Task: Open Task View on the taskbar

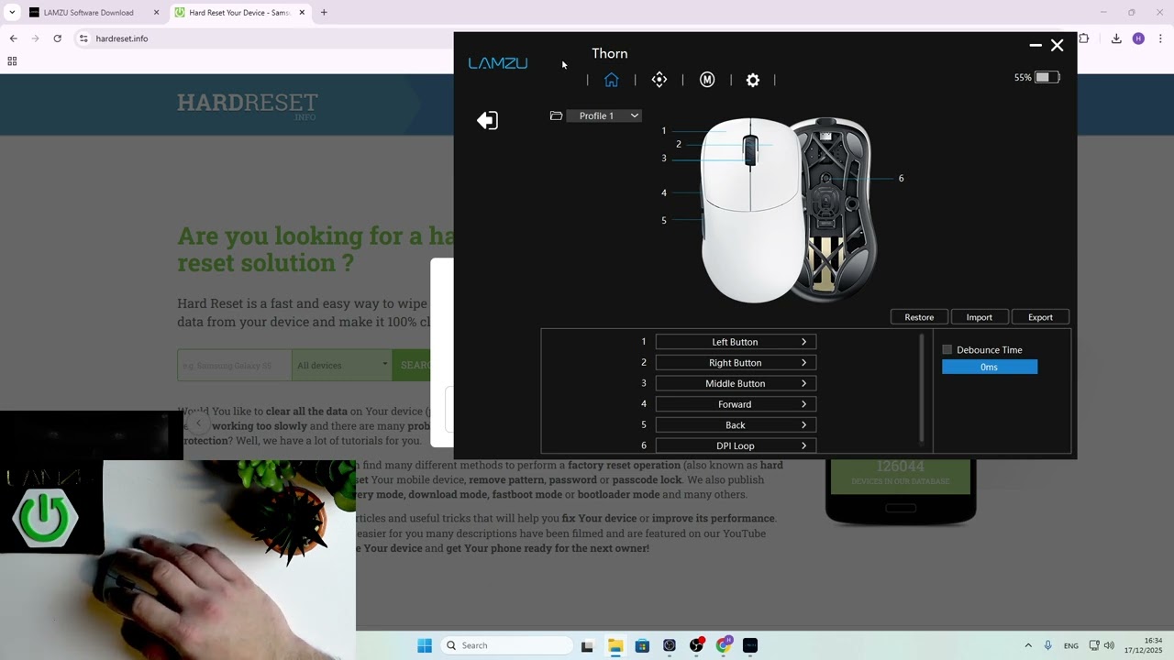Action: point(587,645)
